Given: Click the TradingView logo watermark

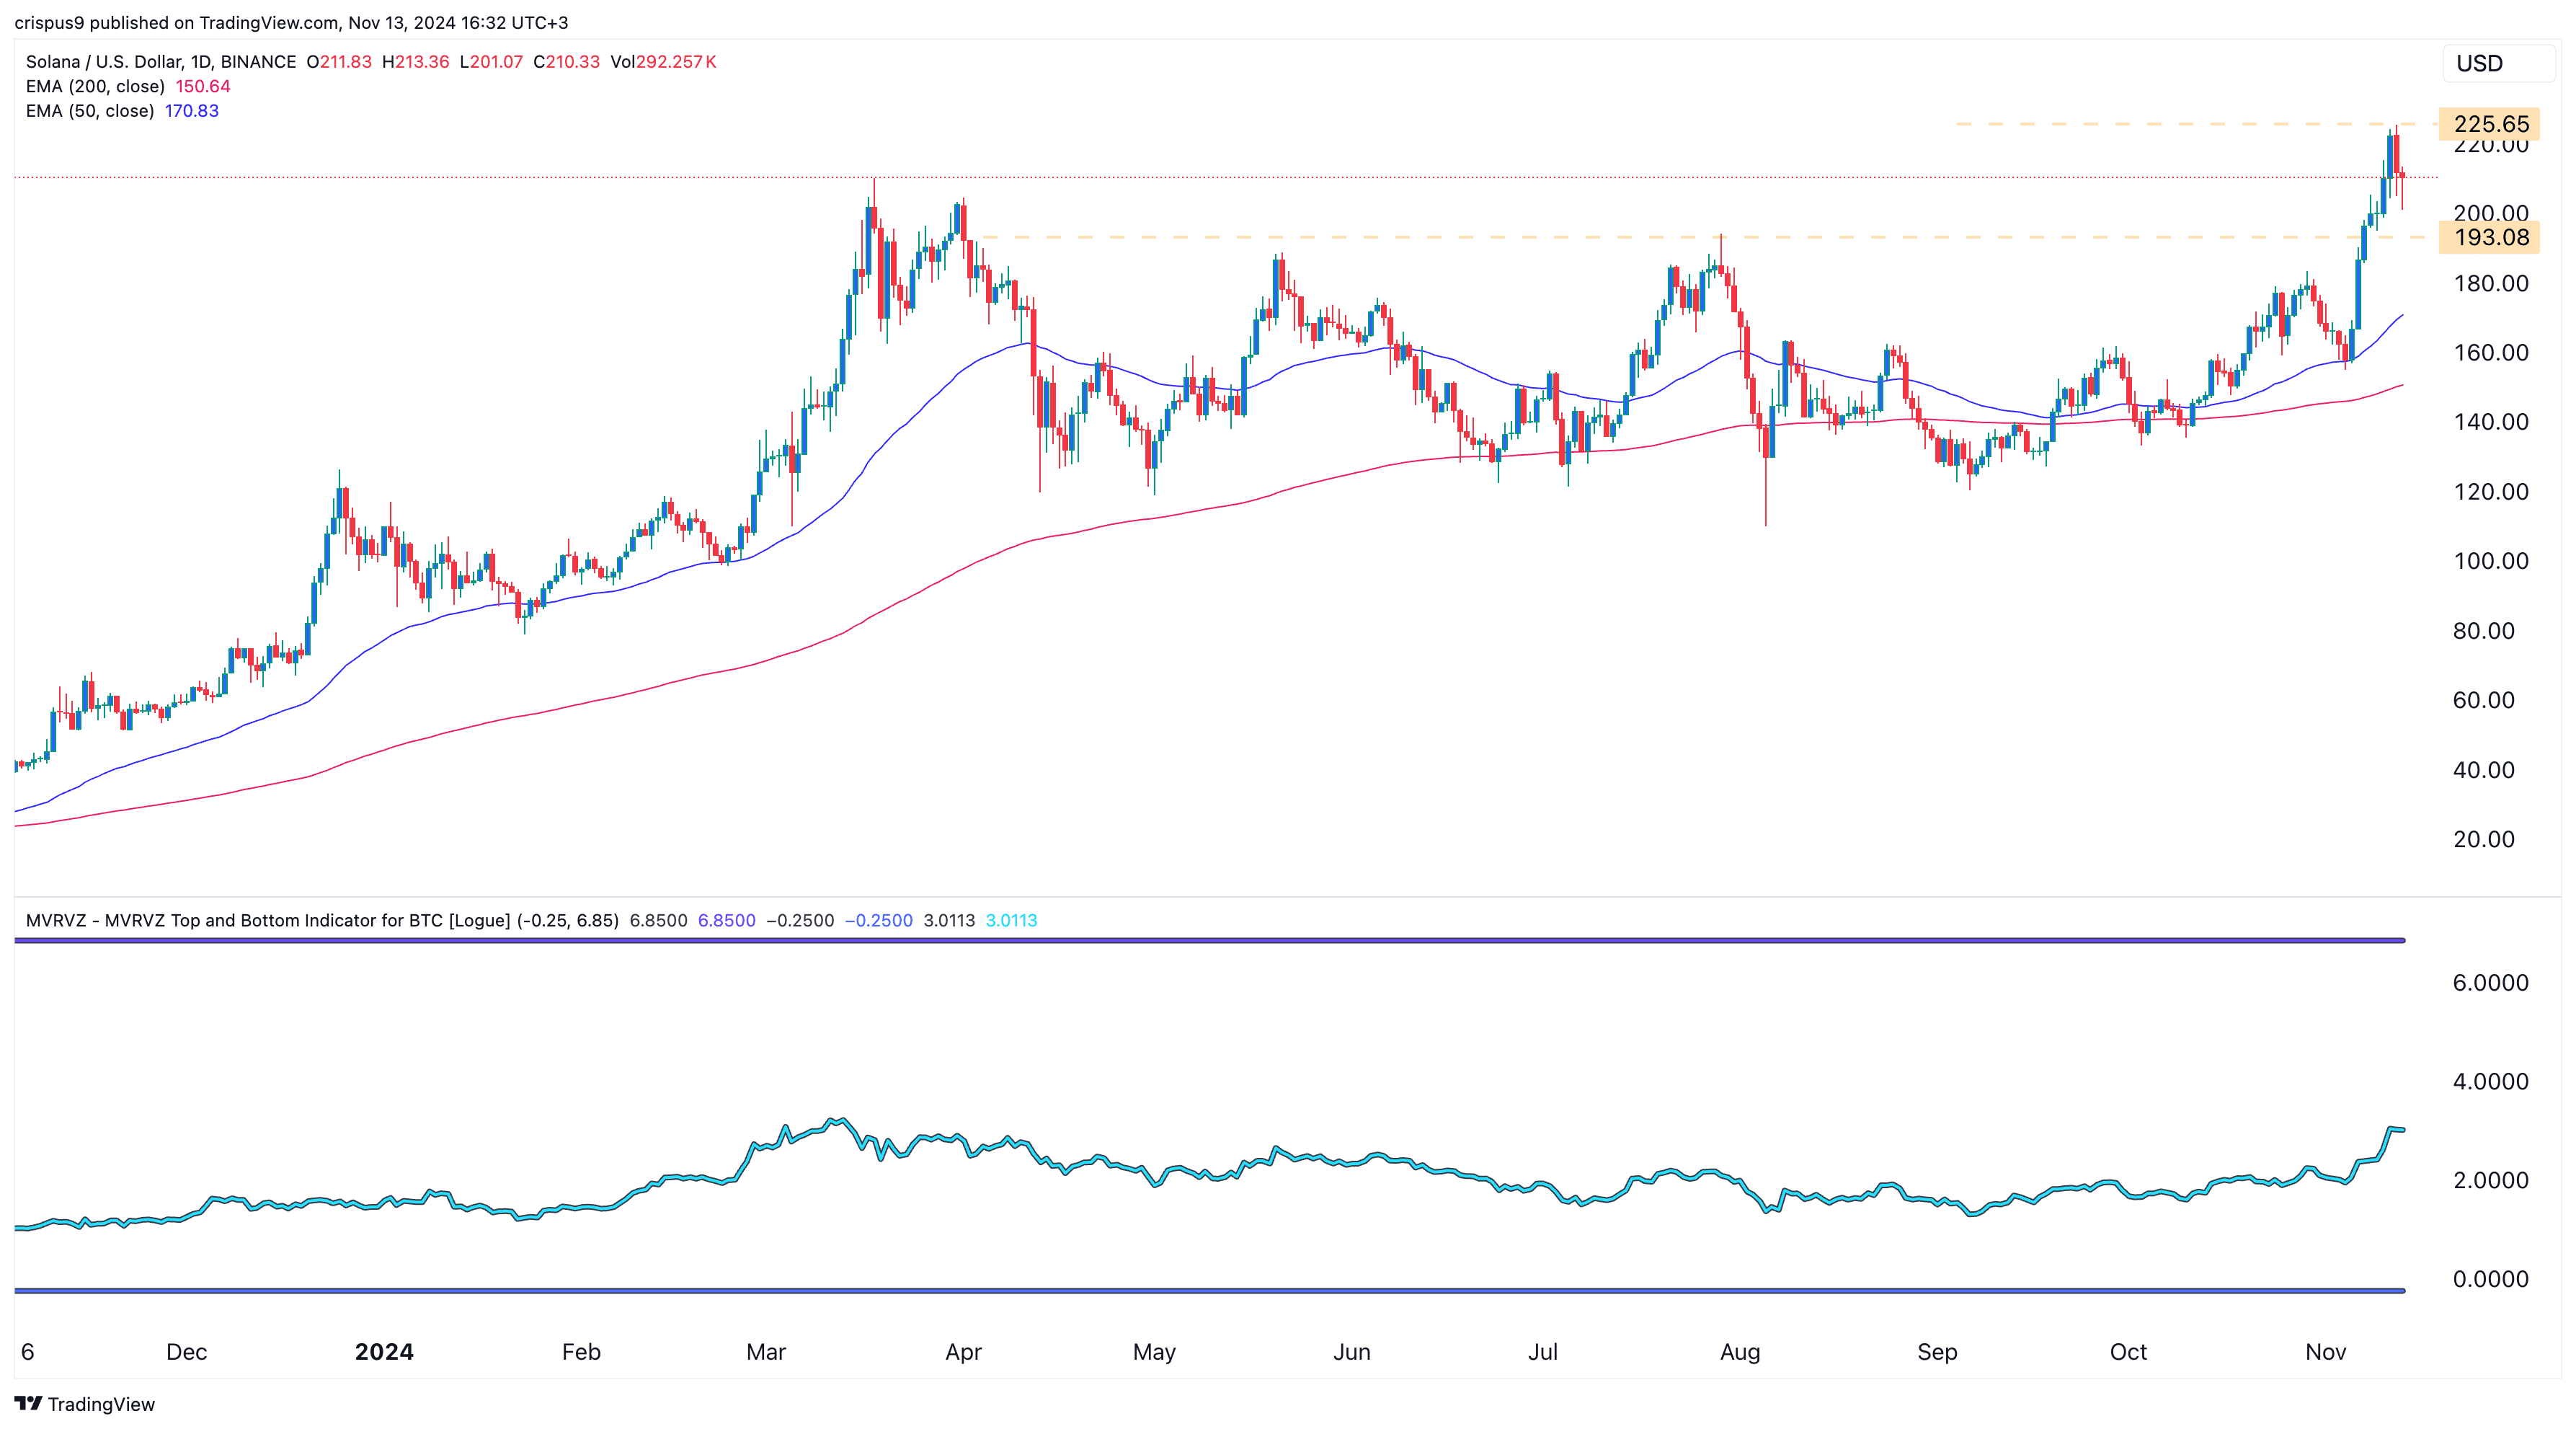Looking at the screenshot, I should (x=85, y=1404).
